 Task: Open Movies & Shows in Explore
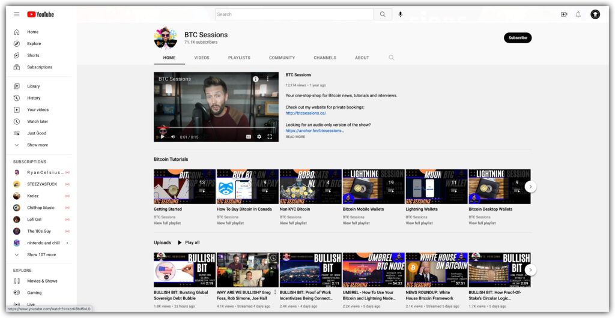click(41, 281)
